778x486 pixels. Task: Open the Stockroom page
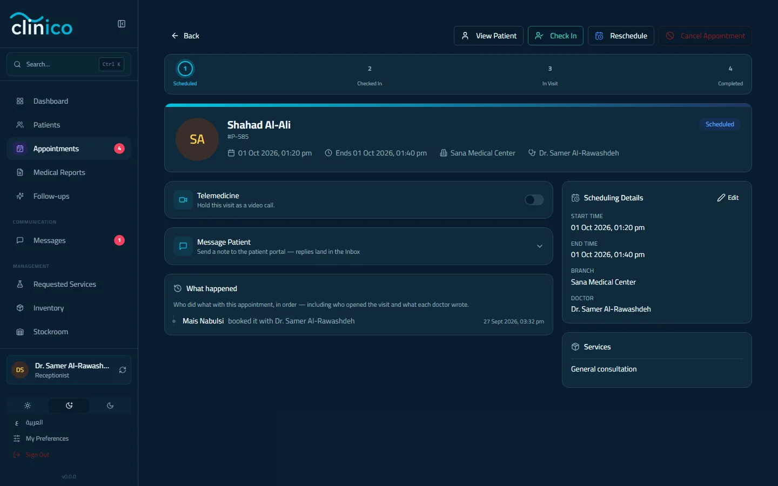point(69,332)
